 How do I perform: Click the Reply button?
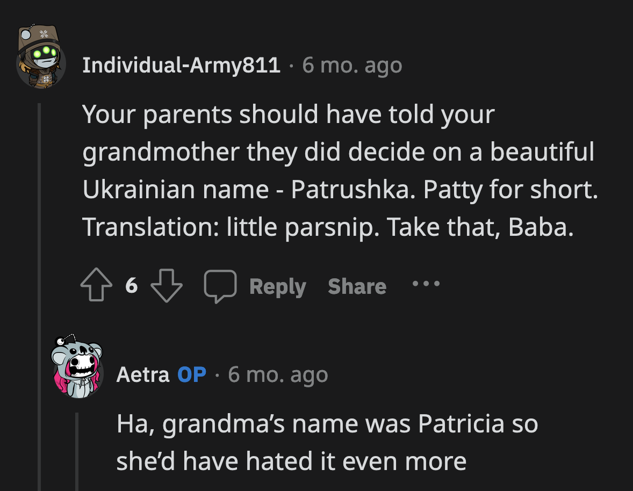(277, 286)
